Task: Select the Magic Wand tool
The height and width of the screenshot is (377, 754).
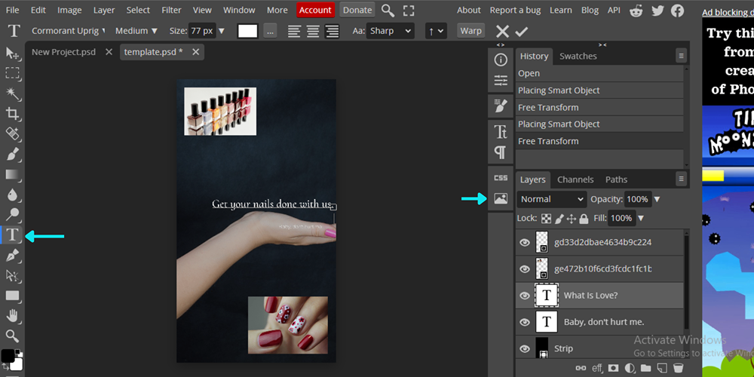Action: pyautogui.click(x=12, y=93)
